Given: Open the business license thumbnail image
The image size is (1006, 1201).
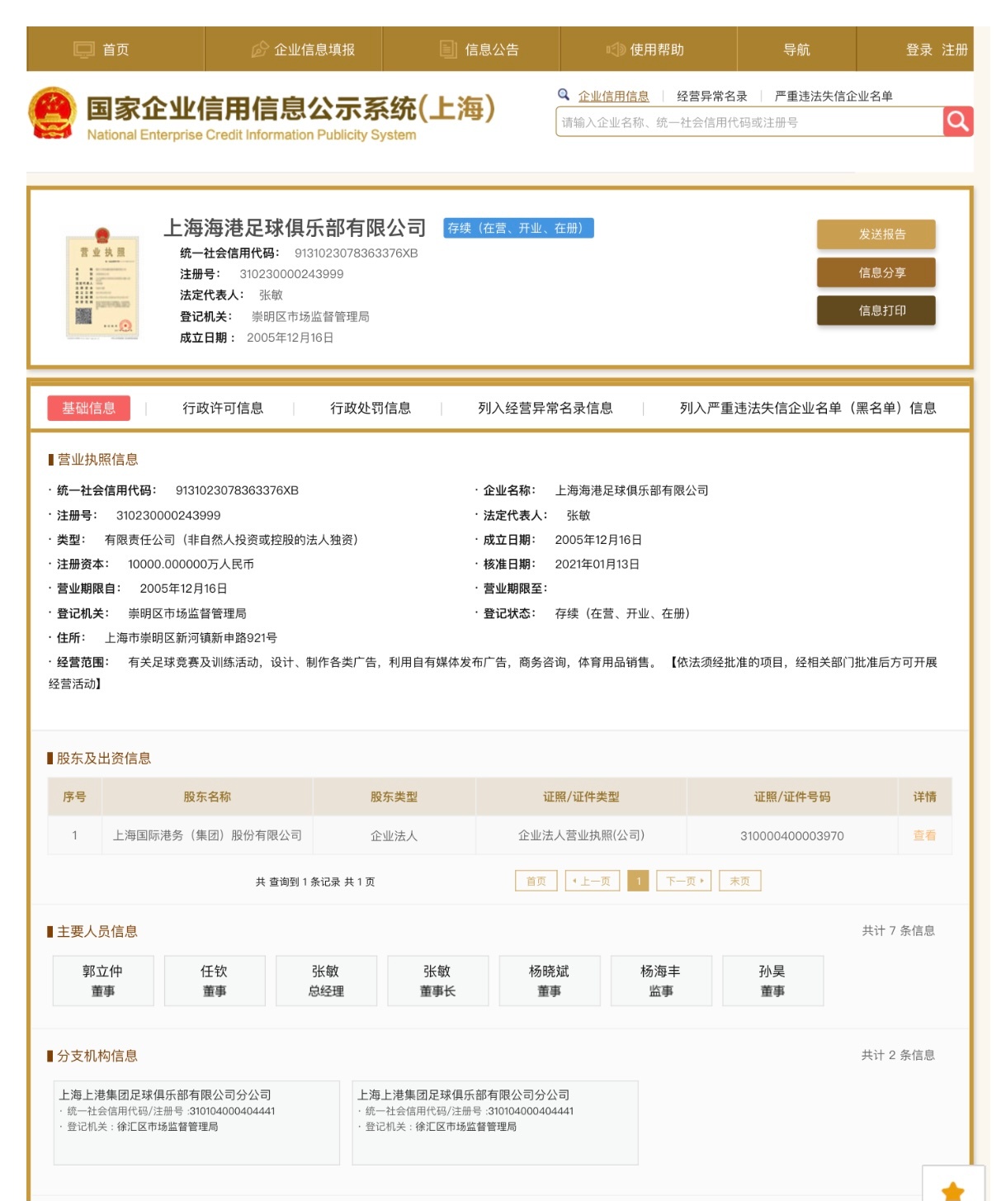Looking at the screenshot, I should (102, 283).
